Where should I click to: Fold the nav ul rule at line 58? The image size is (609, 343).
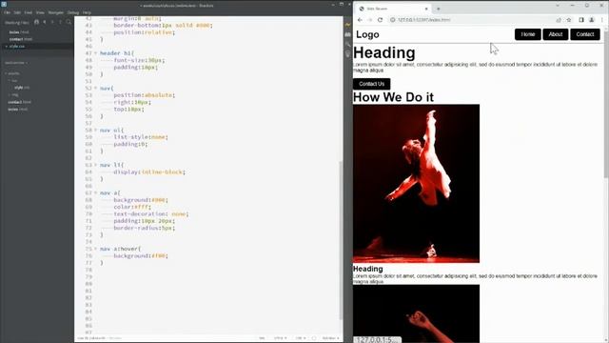(95, 130)
